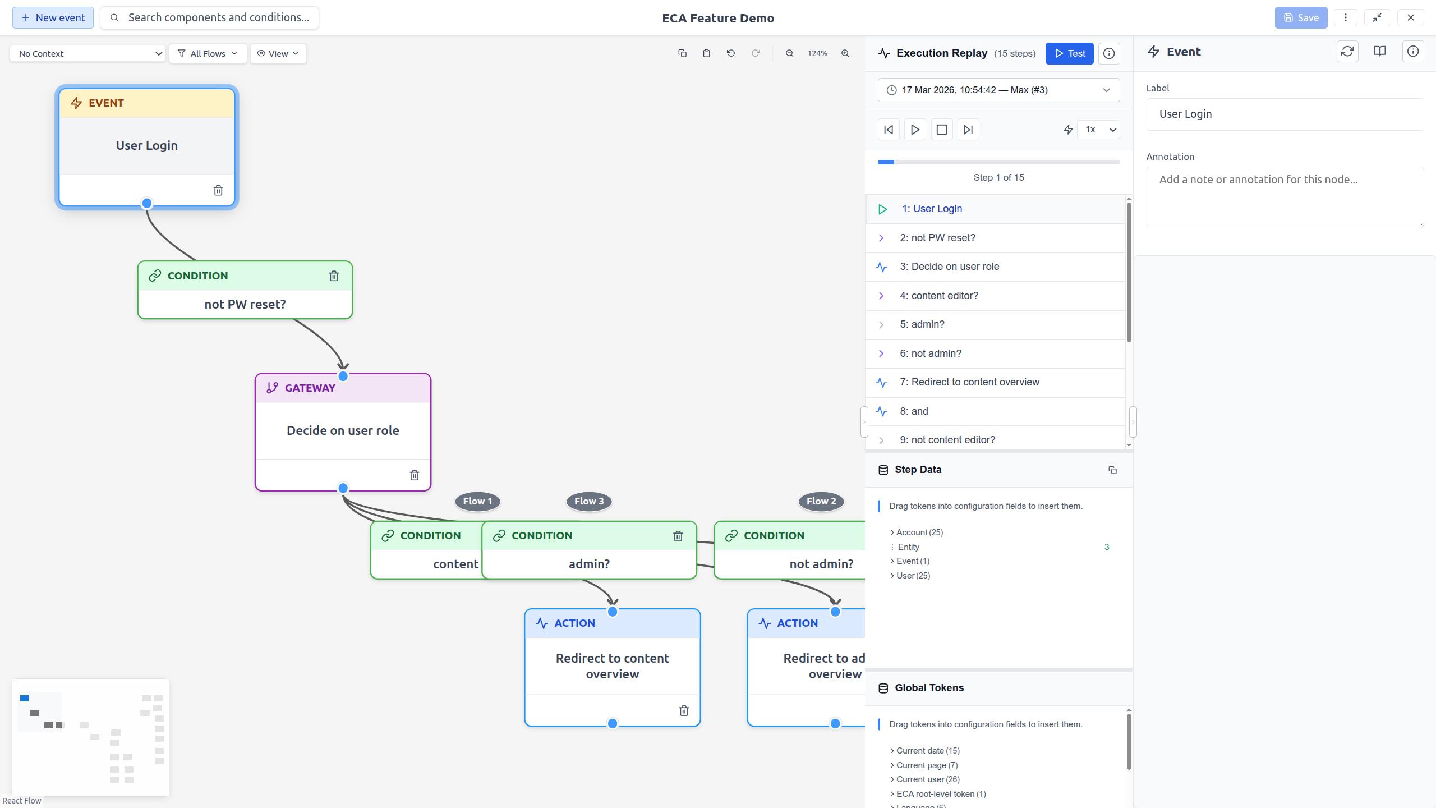Click trash icon on not PW reset condition
The image size is (1436, 808).
pos(334,276)
